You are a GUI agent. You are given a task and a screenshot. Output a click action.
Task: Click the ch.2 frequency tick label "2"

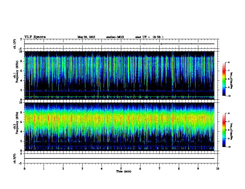click(x=22, y=141)
